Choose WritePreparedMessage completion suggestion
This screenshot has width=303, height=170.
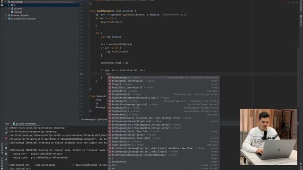coord(163,155)
